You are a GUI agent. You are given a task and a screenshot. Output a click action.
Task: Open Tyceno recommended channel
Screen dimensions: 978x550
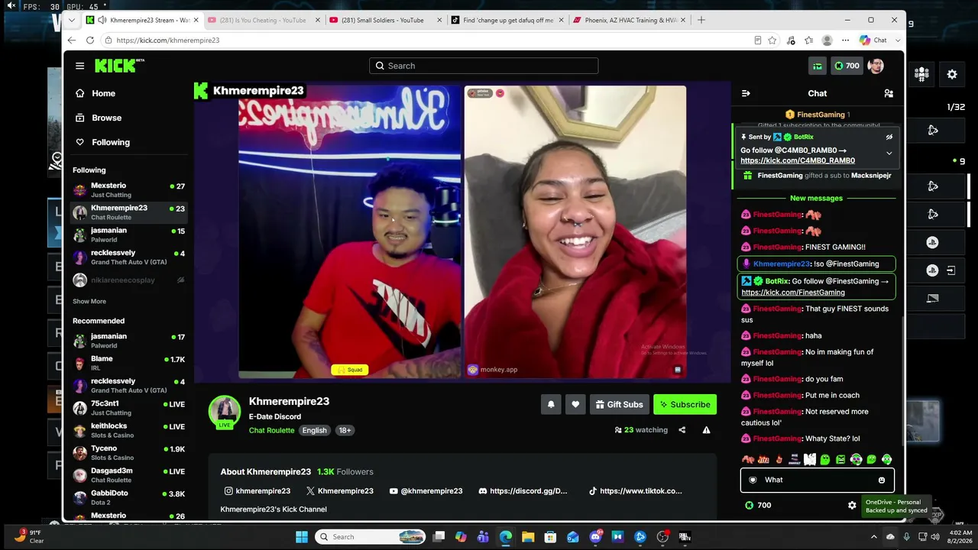[x=128, y=453]
